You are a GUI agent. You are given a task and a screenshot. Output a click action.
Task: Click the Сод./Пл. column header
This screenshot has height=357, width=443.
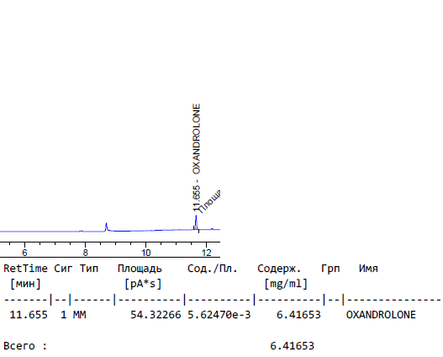point(213,269)
